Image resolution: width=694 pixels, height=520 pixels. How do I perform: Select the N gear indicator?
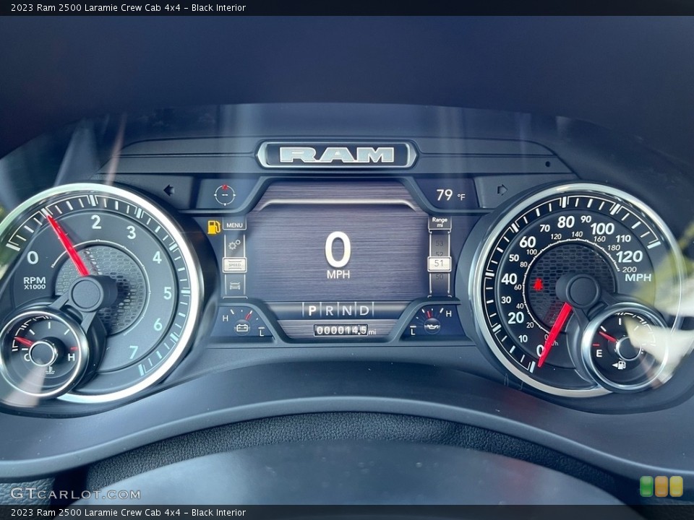347,311
